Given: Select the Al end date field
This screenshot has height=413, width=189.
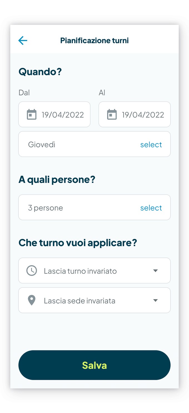Looking at the screenshot, I should pyautogui.click(x=135, y=114).
